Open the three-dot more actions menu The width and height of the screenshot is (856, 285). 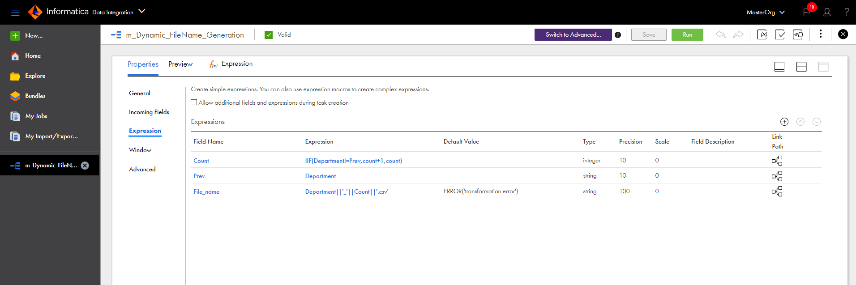coord(821,34)
